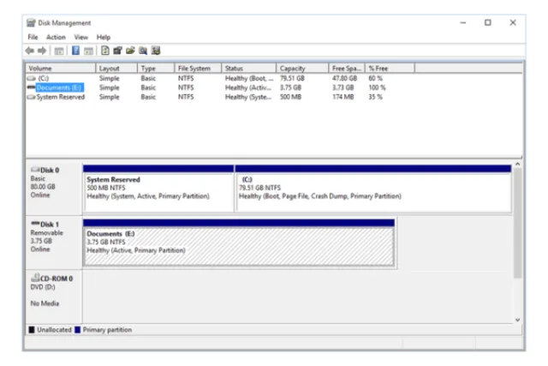Viewport: 548px width, 366px height.
Task: Sort by the % Free column header
Action: (390, 69)
